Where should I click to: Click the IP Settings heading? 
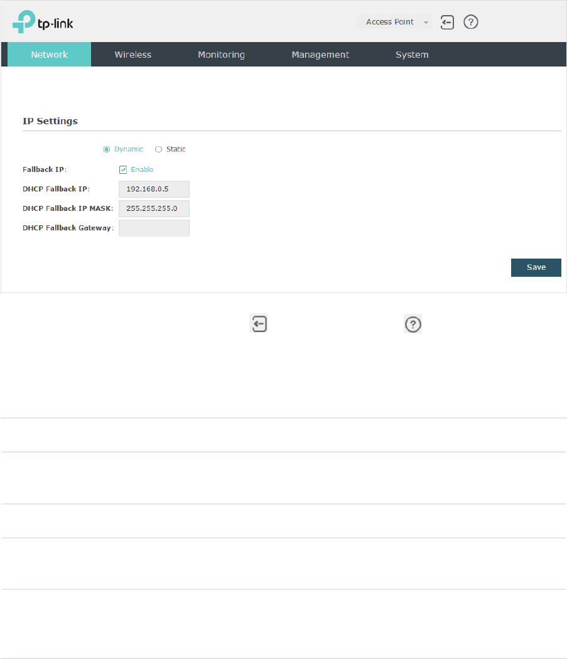pyautogui.click(x=50, y=121)
